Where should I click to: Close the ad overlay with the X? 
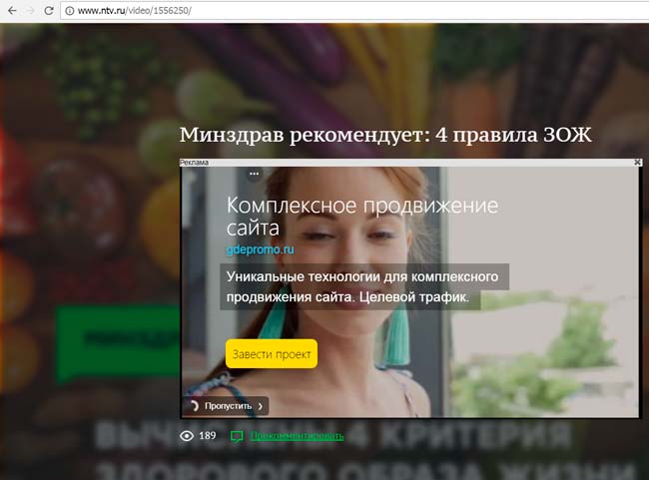click(637, 163)
